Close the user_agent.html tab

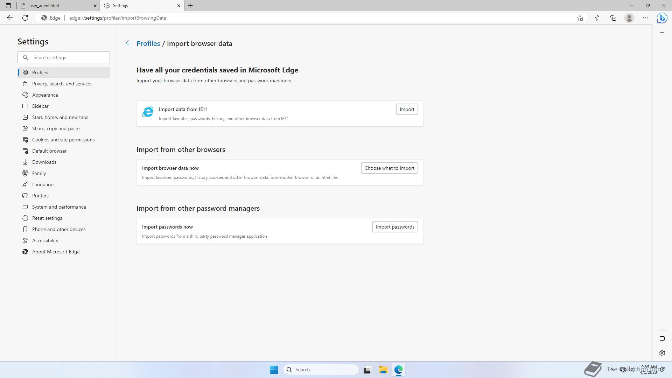point(95,6)
